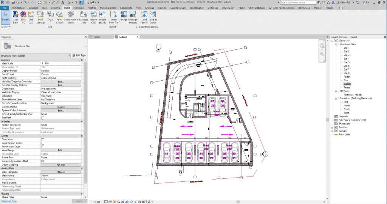The image size is (387, 204).
Task: Collapse the Graphics properties section
Action: (x=82, y=60)
